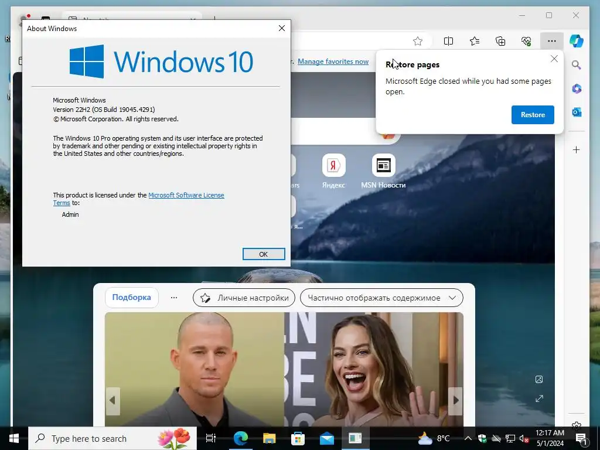Expand background view arrows icon
This screenshot has width=600, height=450.
pos(539,398)
